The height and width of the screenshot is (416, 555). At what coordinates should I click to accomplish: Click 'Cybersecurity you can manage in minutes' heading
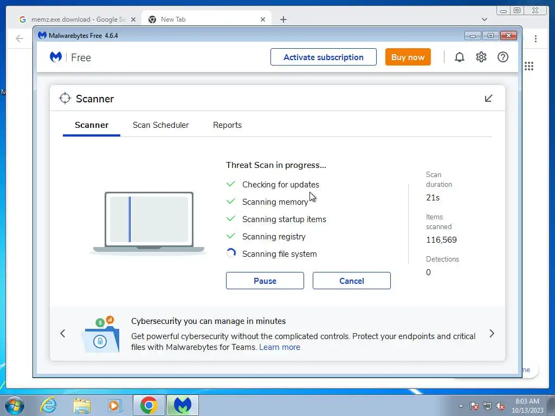click(x=209, y=321)
